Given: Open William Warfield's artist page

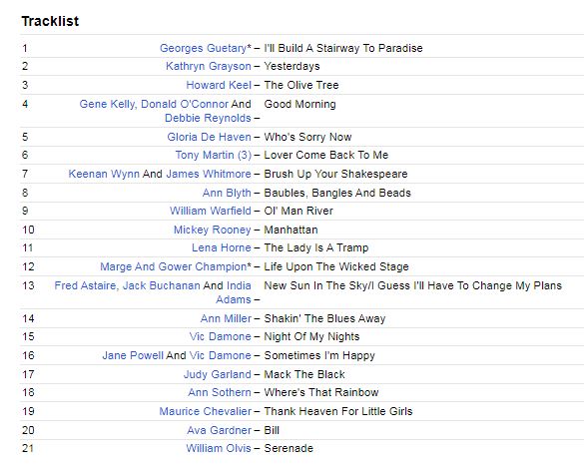Looking at the screenshot, I should pos(211,211).
